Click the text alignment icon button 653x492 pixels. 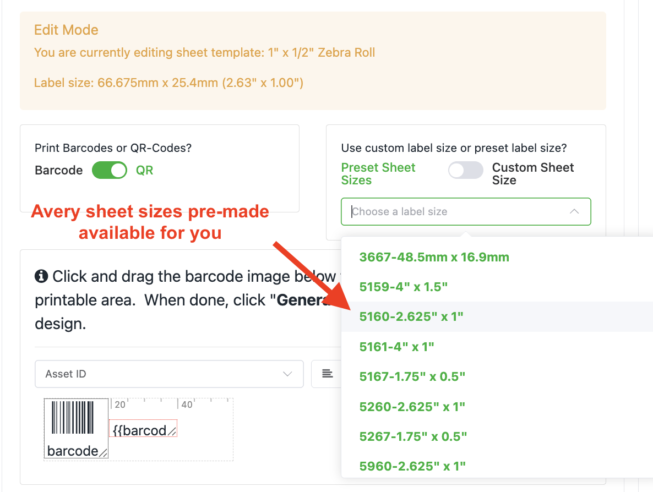click(x=328, y=374)
